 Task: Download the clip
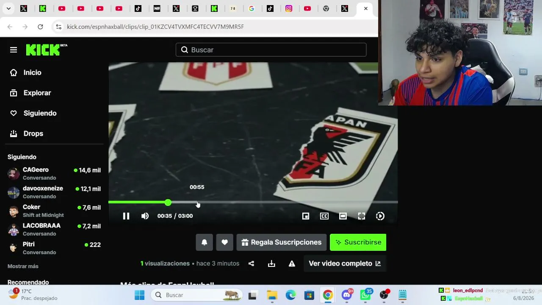pos(271,263)
